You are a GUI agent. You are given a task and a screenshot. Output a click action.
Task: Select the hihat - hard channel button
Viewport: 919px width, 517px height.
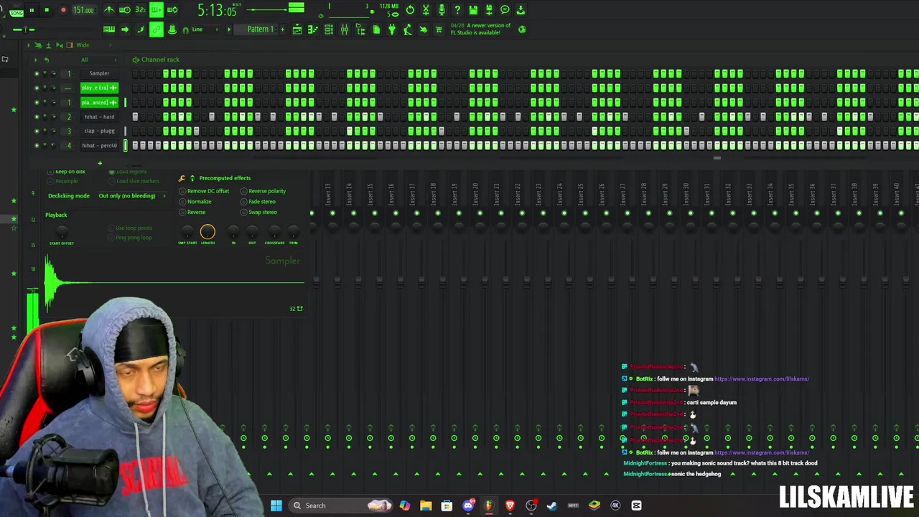(x=99, y=116)
